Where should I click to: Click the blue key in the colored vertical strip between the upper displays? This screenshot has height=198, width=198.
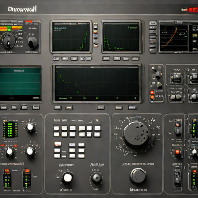pyautogui.click(x=96, y=36)
